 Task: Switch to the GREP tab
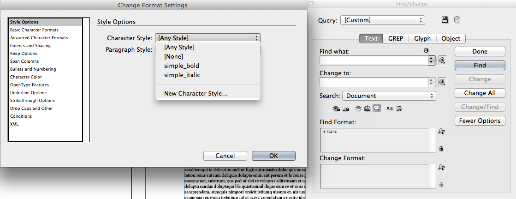[x=396, y=39]
